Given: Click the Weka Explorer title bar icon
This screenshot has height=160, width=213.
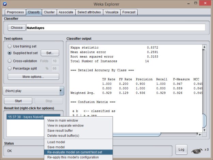Looking at the screenshot, I should (4, 4).
